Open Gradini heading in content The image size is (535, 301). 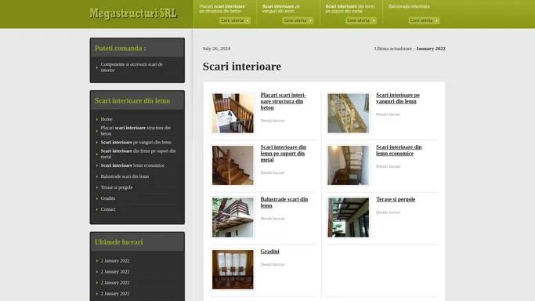[x=269, y=251]
